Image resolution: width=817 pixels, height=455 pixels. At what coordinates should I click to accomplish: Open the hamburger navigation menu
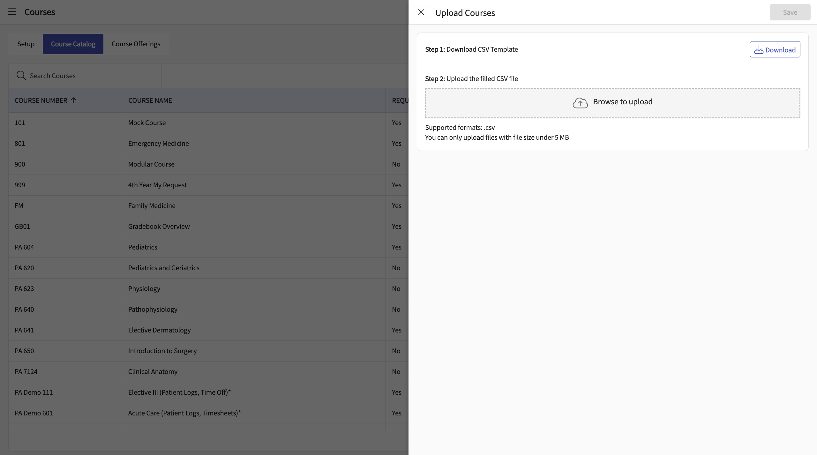12,12
